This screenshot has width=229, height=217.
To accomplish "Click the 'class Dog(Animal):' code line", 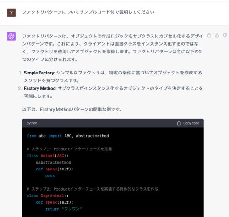I will 48,196.
